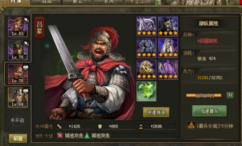The image size is (242, 146).
Task: Open the purple banner equipment slot
Action: [168, 70]
